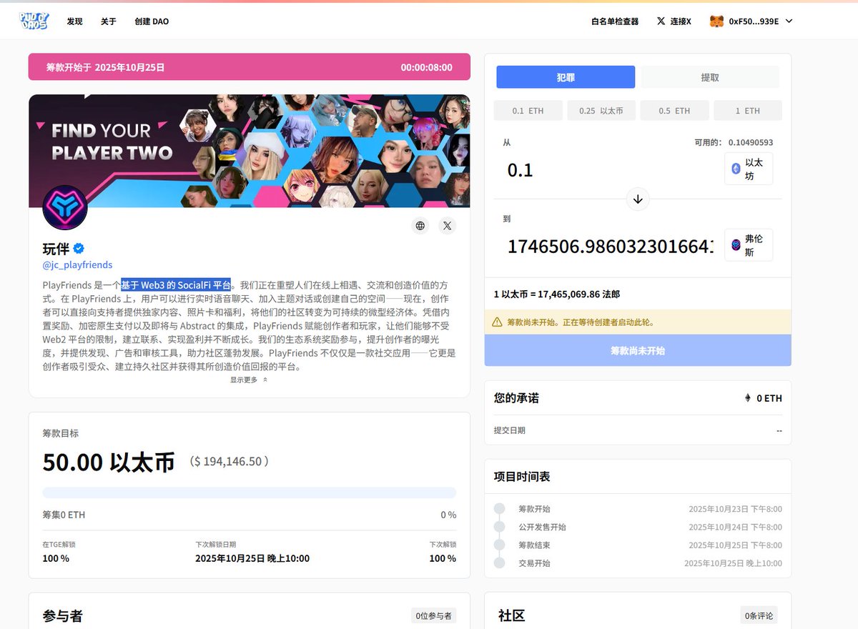The image size is (858, 629).
Task: Open the 以太坊 token selector
Action: tap(748, 169)
